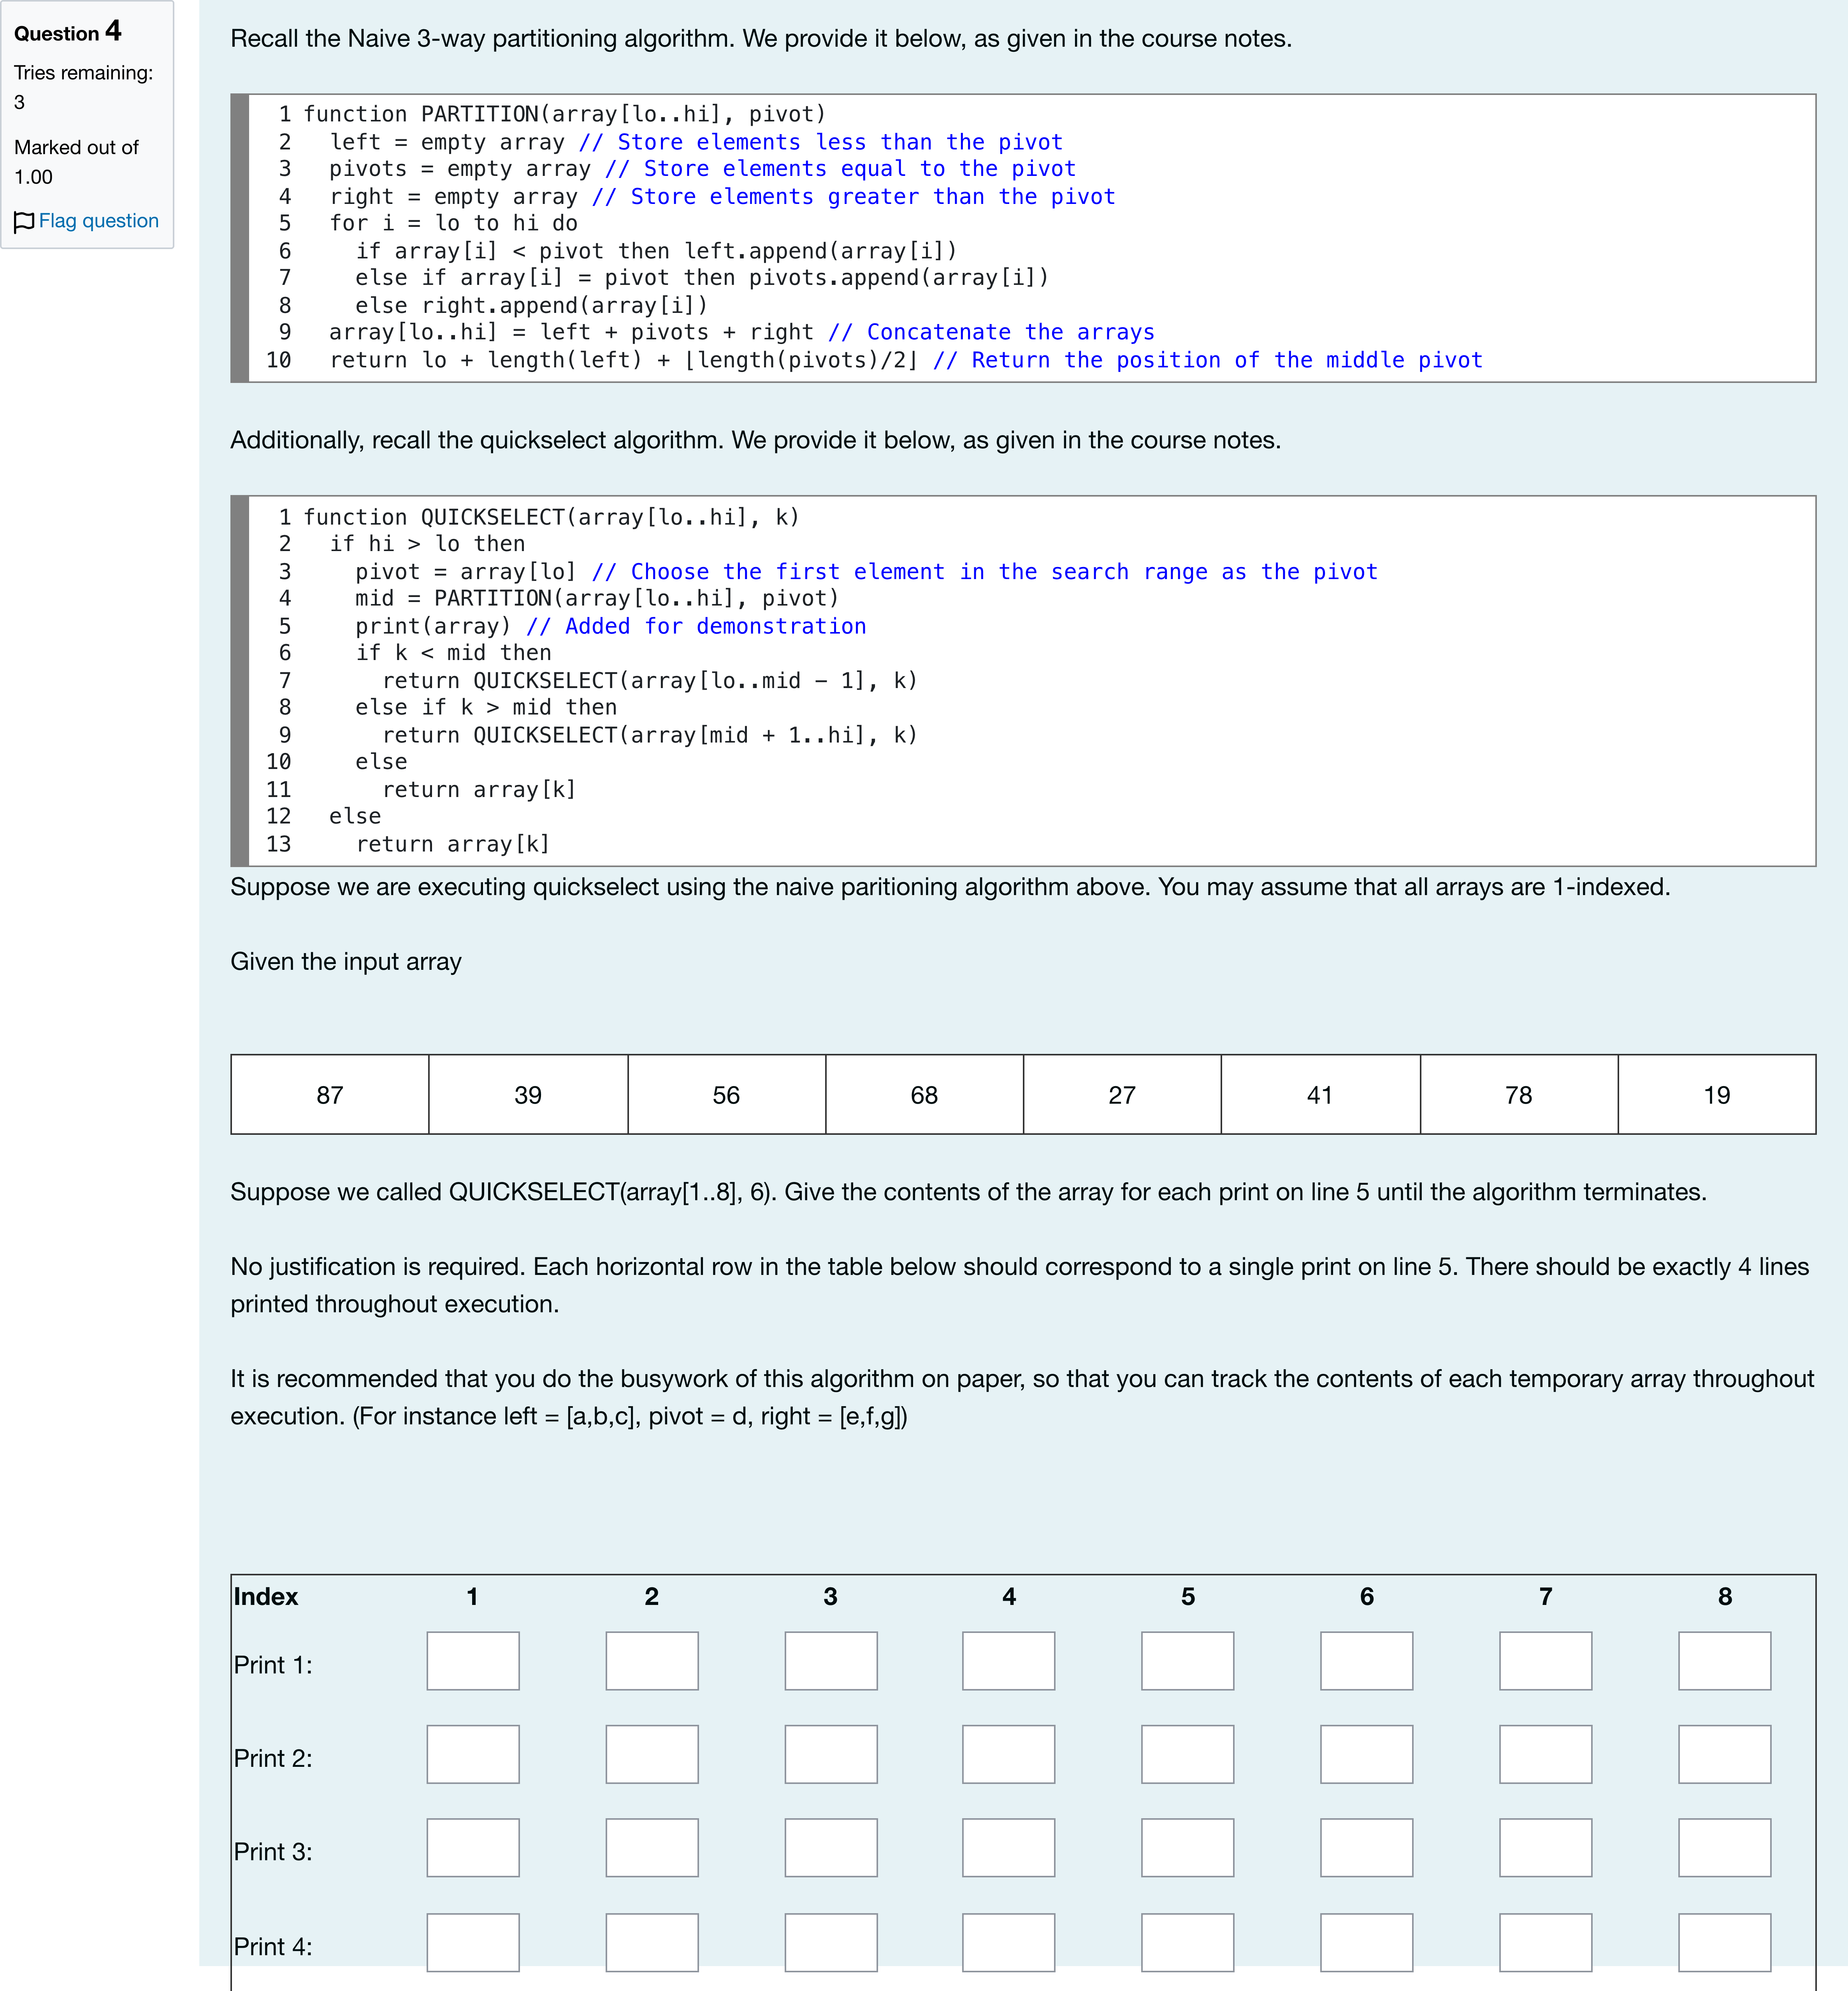Click Print 1 field under index 8
The height and width of the screenshot is (1991, 1848).
point(1725,1661)
